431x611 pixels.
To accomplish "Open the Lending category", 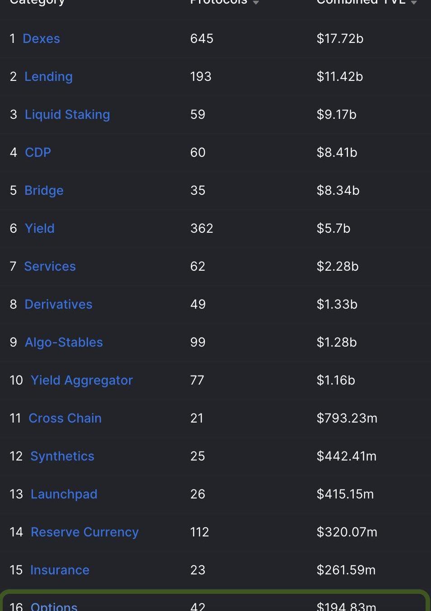I will [x=48, y=77].
